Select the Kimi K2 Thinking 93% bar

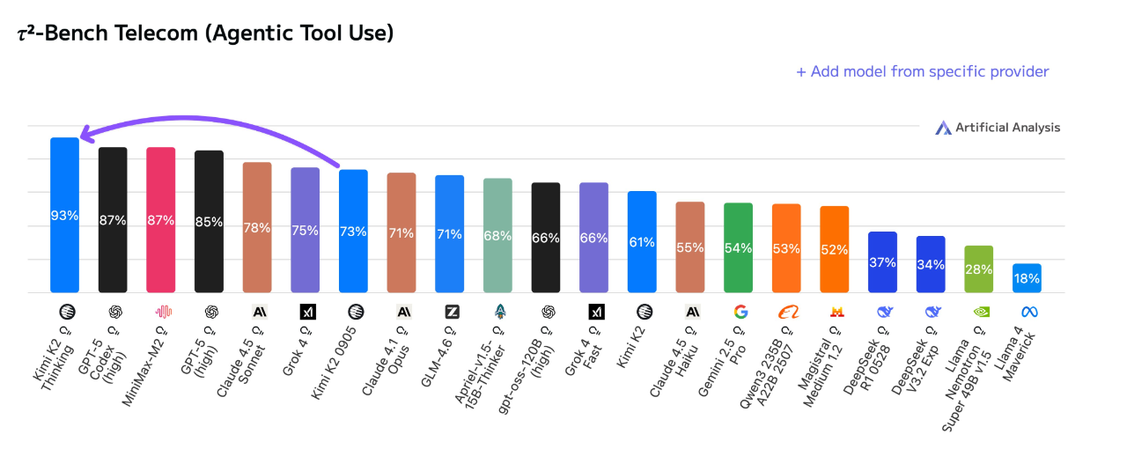[64, 216]
